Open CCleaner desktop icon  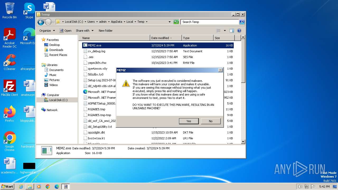tap(10, 62)
